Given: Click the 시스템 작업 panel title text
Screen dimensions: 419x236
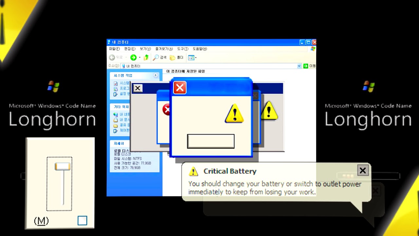Looking at the screenshot, I should click(123, 75).
